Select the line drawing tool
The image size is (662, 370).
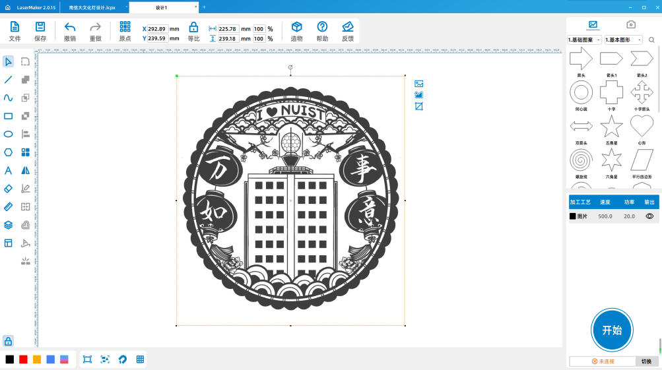coord(9,80)
